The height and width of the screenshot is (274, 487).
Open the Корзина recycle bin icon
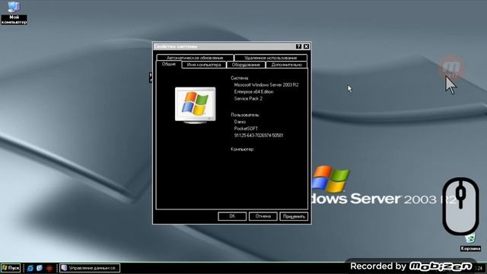point(470,242)
